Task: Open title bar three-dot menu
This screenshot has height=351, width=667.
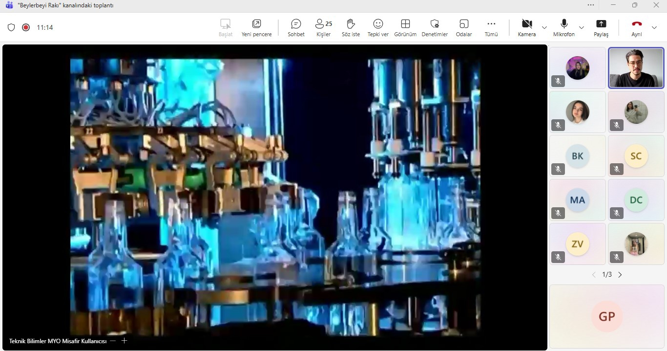Action: (x=591, y=5)
